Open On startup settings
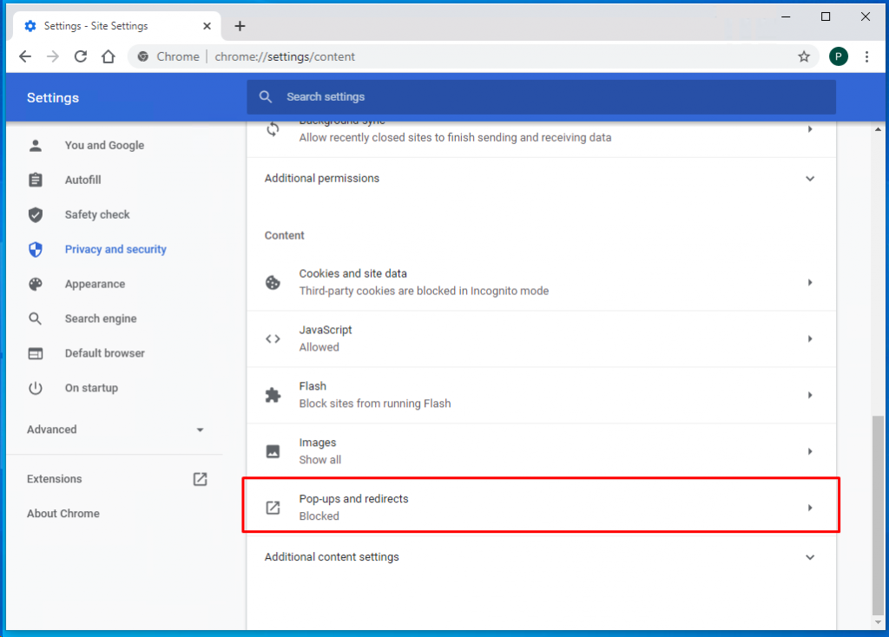889x637 pixels. 91,388
